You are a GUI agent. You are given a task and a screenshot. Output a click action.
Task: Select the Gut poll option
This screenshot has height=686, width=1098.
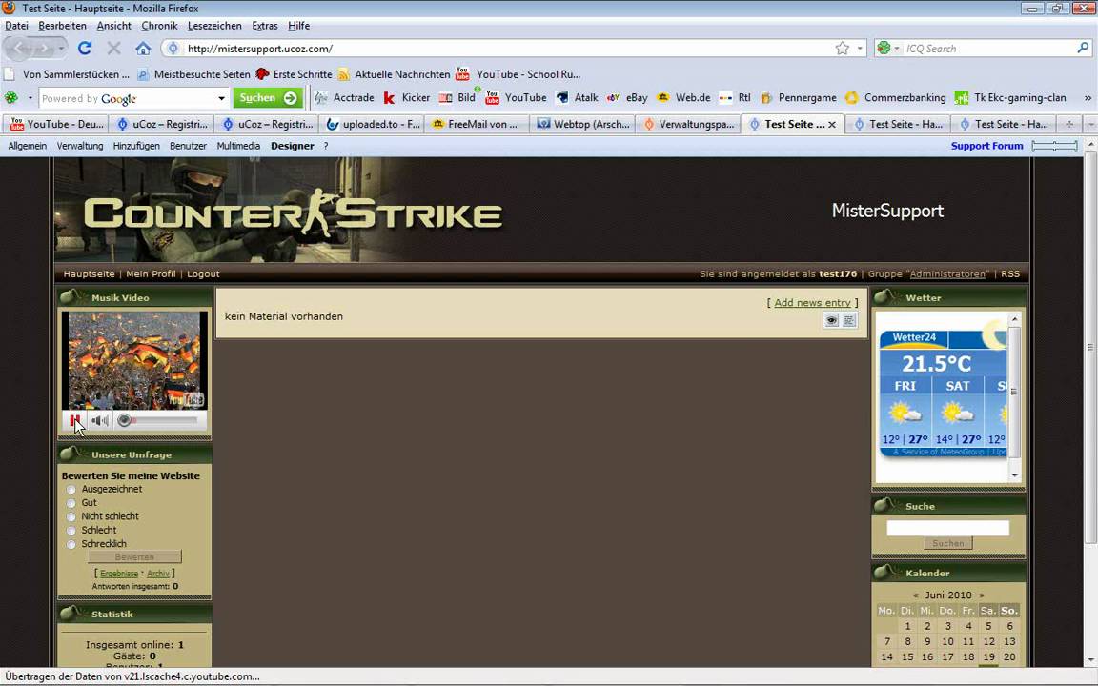71,503
